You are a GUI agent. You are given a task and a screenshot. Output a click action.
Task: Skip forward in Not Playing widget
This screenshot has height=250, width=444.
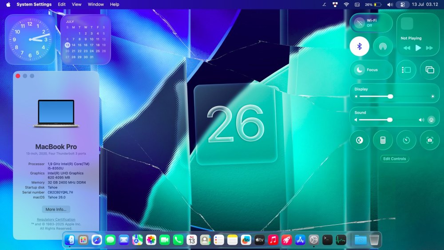[x=429, y=48]
